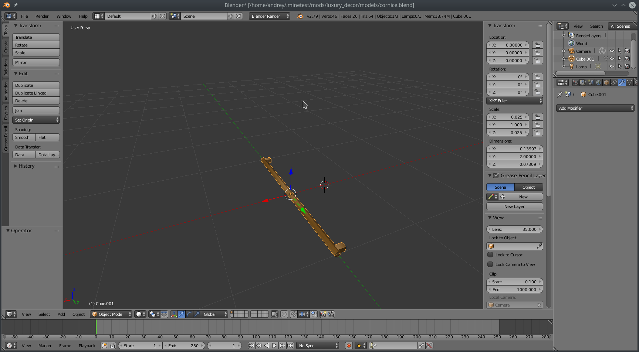Open the Render Layers properties tab
The height and width of the screenshot is (352, 639).
pyautogui.click(x=583, y=83)
